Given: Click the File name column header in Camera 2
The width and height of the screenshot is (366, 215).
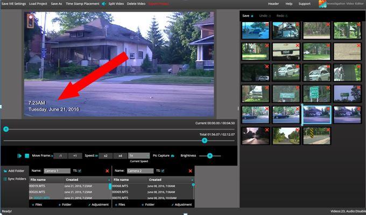Looking at the screenshot, I should 121,180.
